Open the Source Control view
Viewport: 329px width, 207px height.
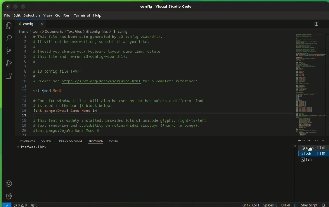[x=8, y=51]
